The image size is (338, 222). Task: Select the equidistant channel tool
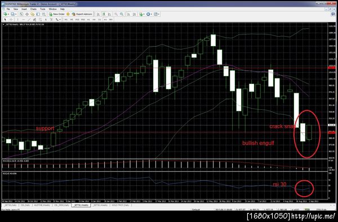pyautogui.click(x=34, y=19)
